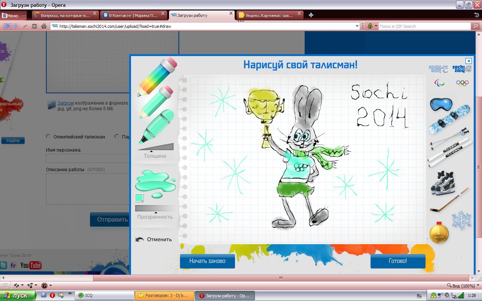Open the search engine selector dropdown
The width and height of the screenshot is (482, 301).
click(372, 26)
